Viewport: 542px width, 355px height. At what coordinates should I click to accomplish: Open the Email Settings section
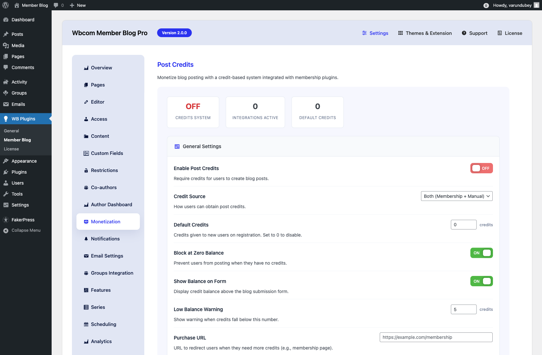point(107,256)
